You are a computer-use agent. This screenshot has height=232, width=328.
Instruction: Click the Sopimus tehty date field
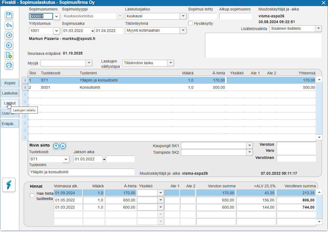tap(202, 16)
